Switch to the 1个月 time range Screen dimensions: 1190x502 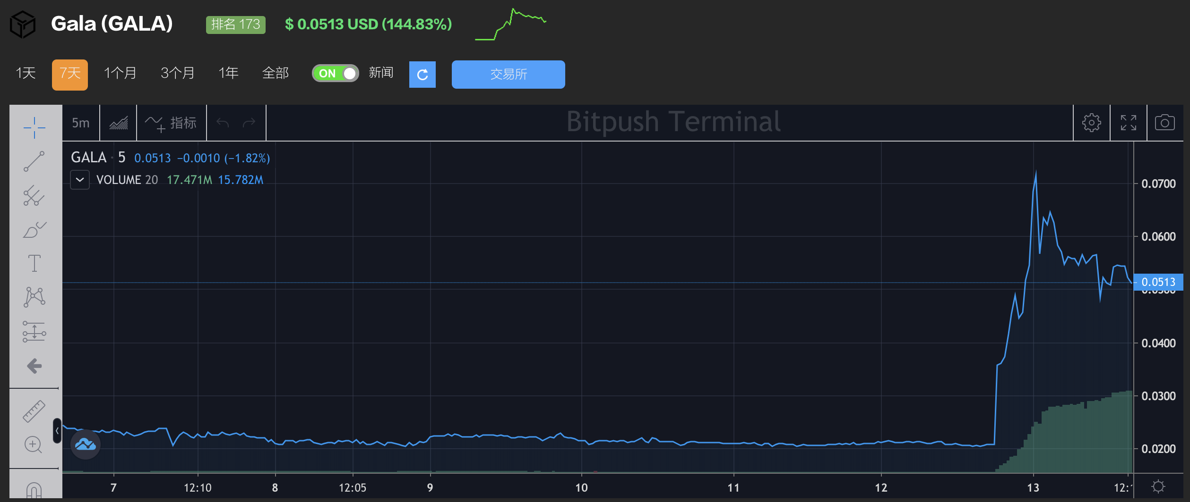pos(120,73)
